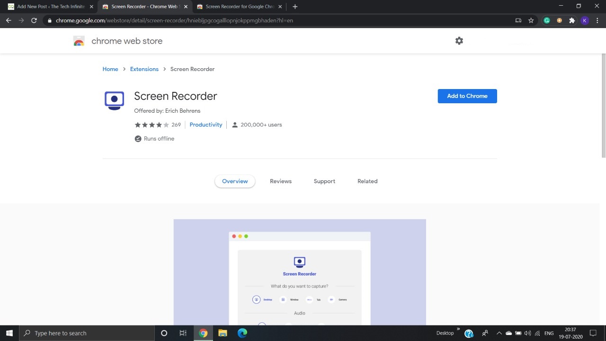Click the OneDrive cloud tray icon
This screenshot has height=341, width=606.
[508, 333]
